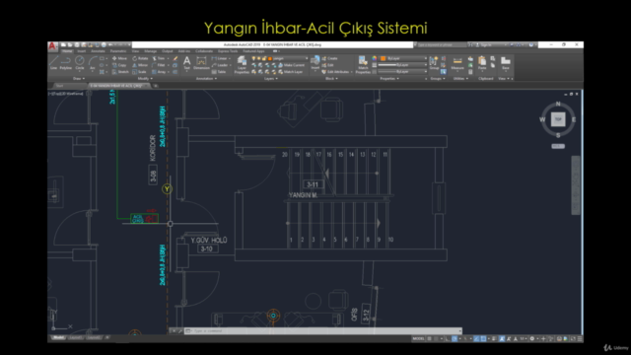Image resolution: width=631 pixels, height=355 pixels.
Task: Toggle object snap tracking in status bar
Action: [x=476, y=339]
